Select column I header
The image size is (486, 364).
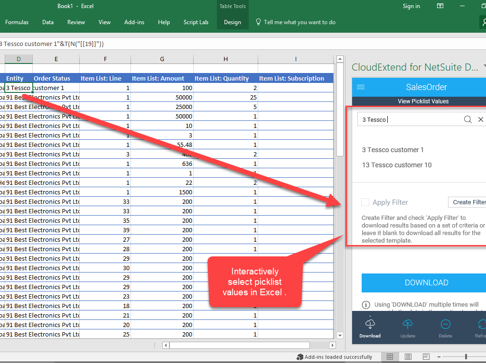click(296, 59)
